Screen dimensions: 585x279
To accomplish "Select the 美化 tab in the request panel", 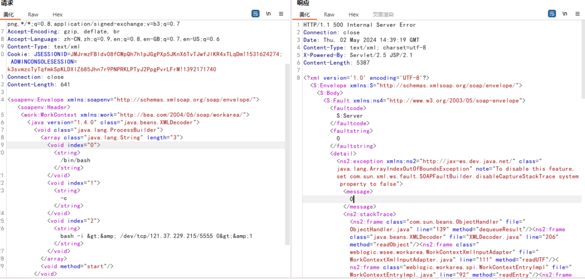I will (9, 14).
